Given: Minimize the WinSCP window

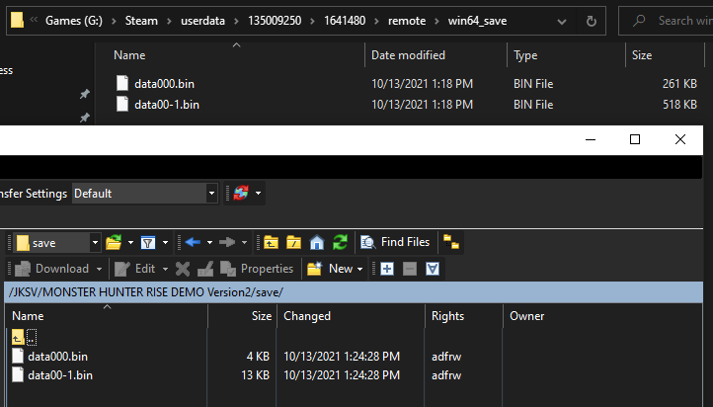Looking at the screenshot, I should 591,139.
